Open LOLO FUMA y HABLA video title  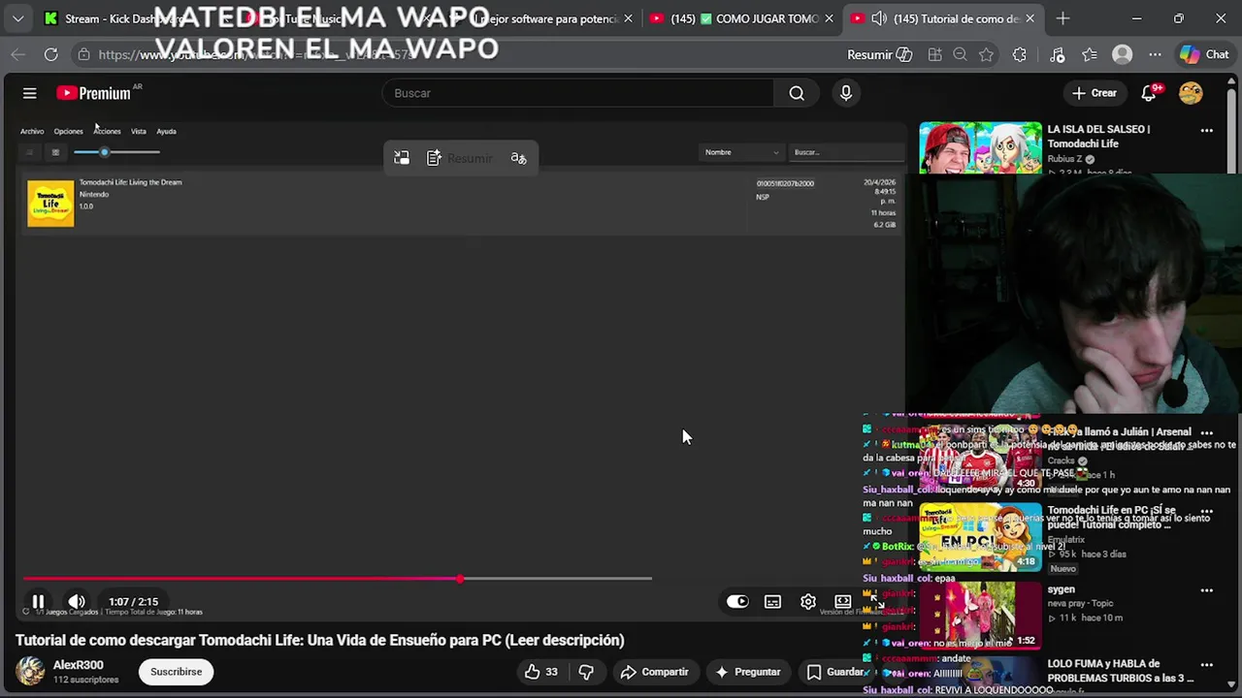(x=1121, y=671)
